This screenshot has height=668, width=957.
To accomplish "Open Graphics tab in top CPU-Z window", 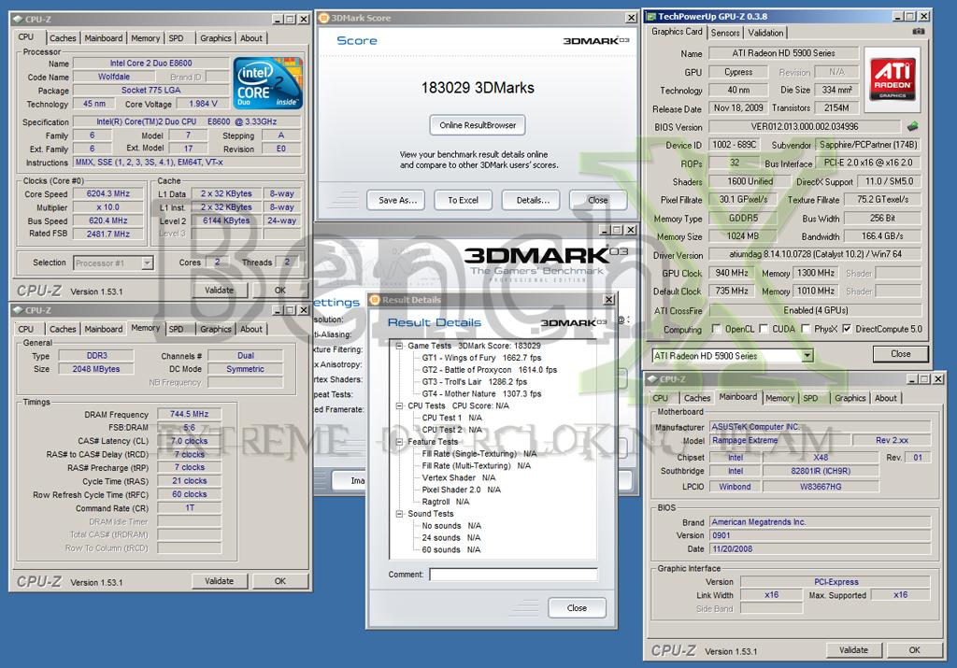I will click(x=216, y=37).
